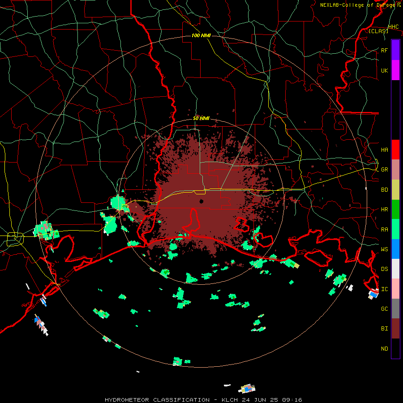
Task: Click the [CLAS] label above the legend
Action: point(378,31)
